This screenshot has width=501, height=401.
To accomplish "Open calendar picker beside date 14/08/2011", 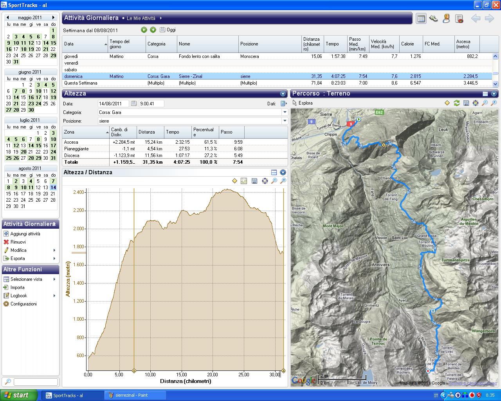I will point(134,103).
